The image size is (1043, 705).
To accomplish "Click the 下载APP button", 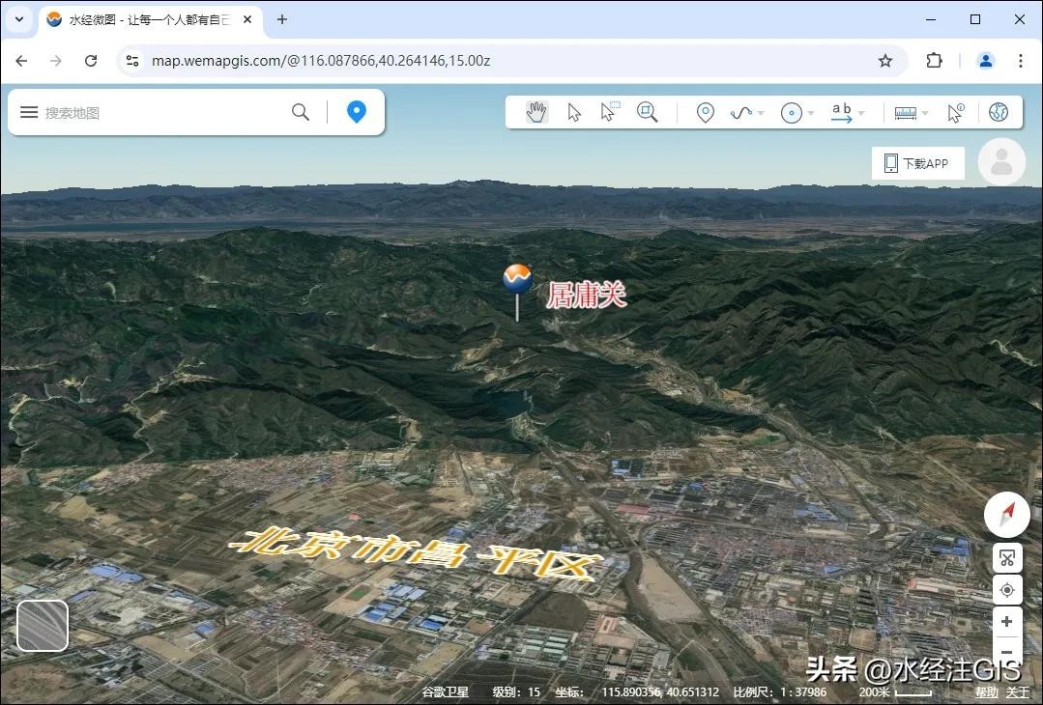I will coord(917,163).
